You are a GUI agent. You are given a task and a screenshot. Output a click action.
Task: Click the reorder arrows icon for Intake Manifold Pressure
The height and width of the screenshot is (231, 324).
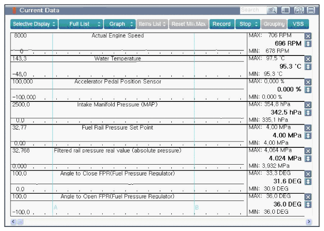coord(308,113)
